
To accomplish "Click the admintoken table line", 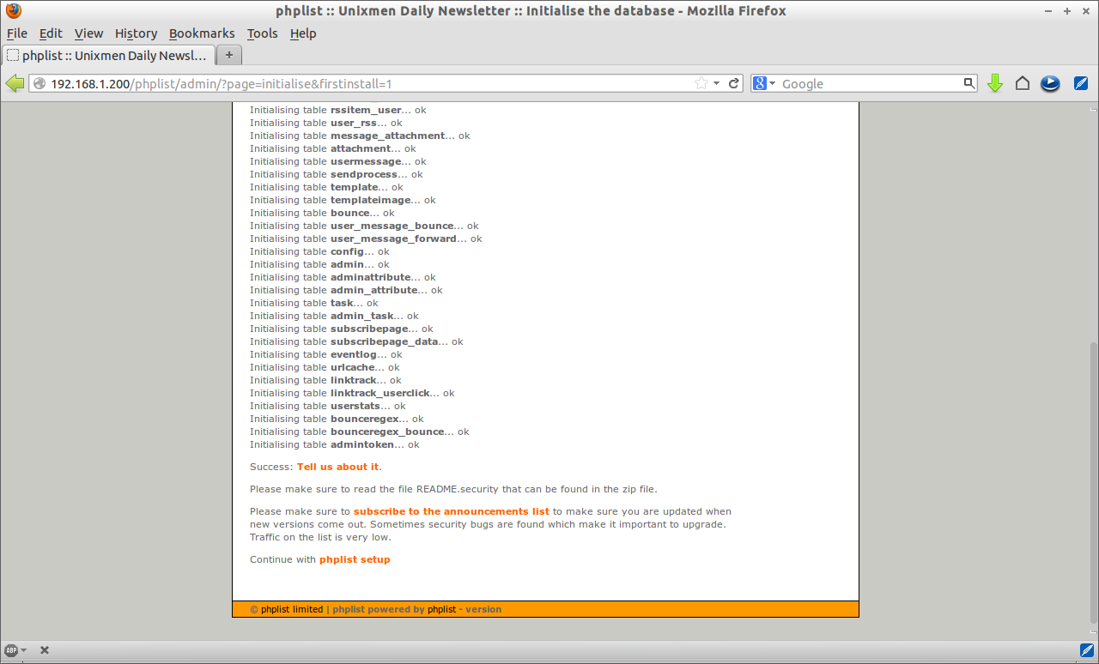I will tap(335, 444).
